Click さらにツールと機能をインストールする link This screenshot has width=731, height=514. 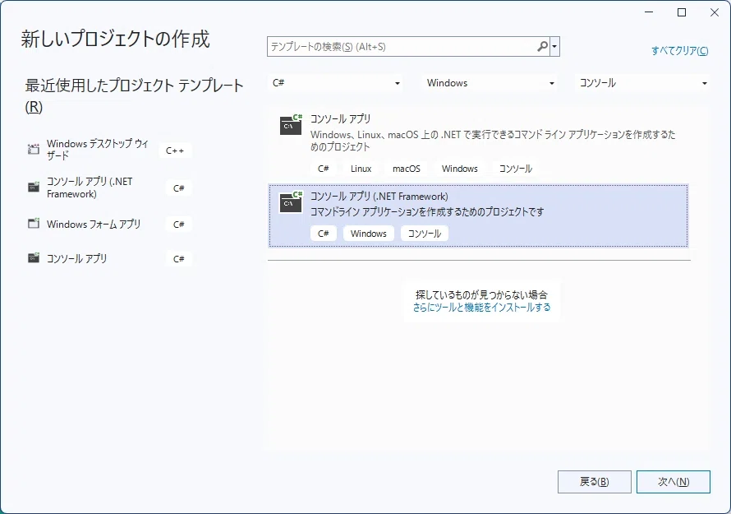pyautogui.click(x=481, y=308)
